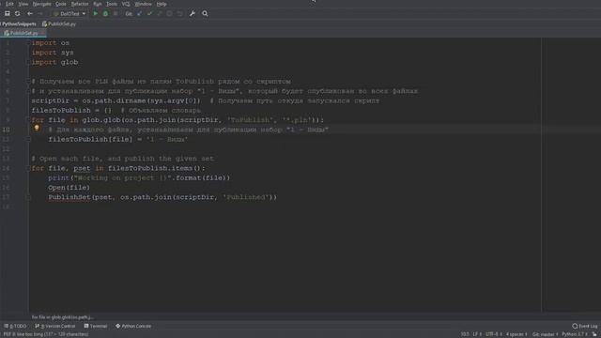This screenshot has height=338, width=601.
Task: Click on 'PublishSet' function call in code
Action: (x=69, y=197)
